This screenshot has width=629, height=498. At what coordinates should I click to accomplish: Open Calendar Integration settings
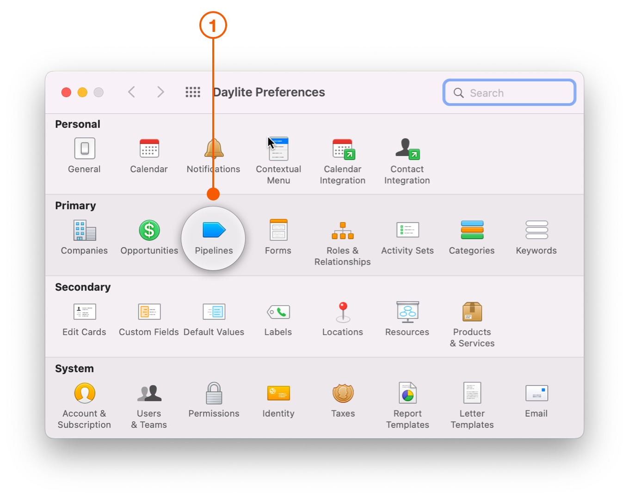click(342, 149)
